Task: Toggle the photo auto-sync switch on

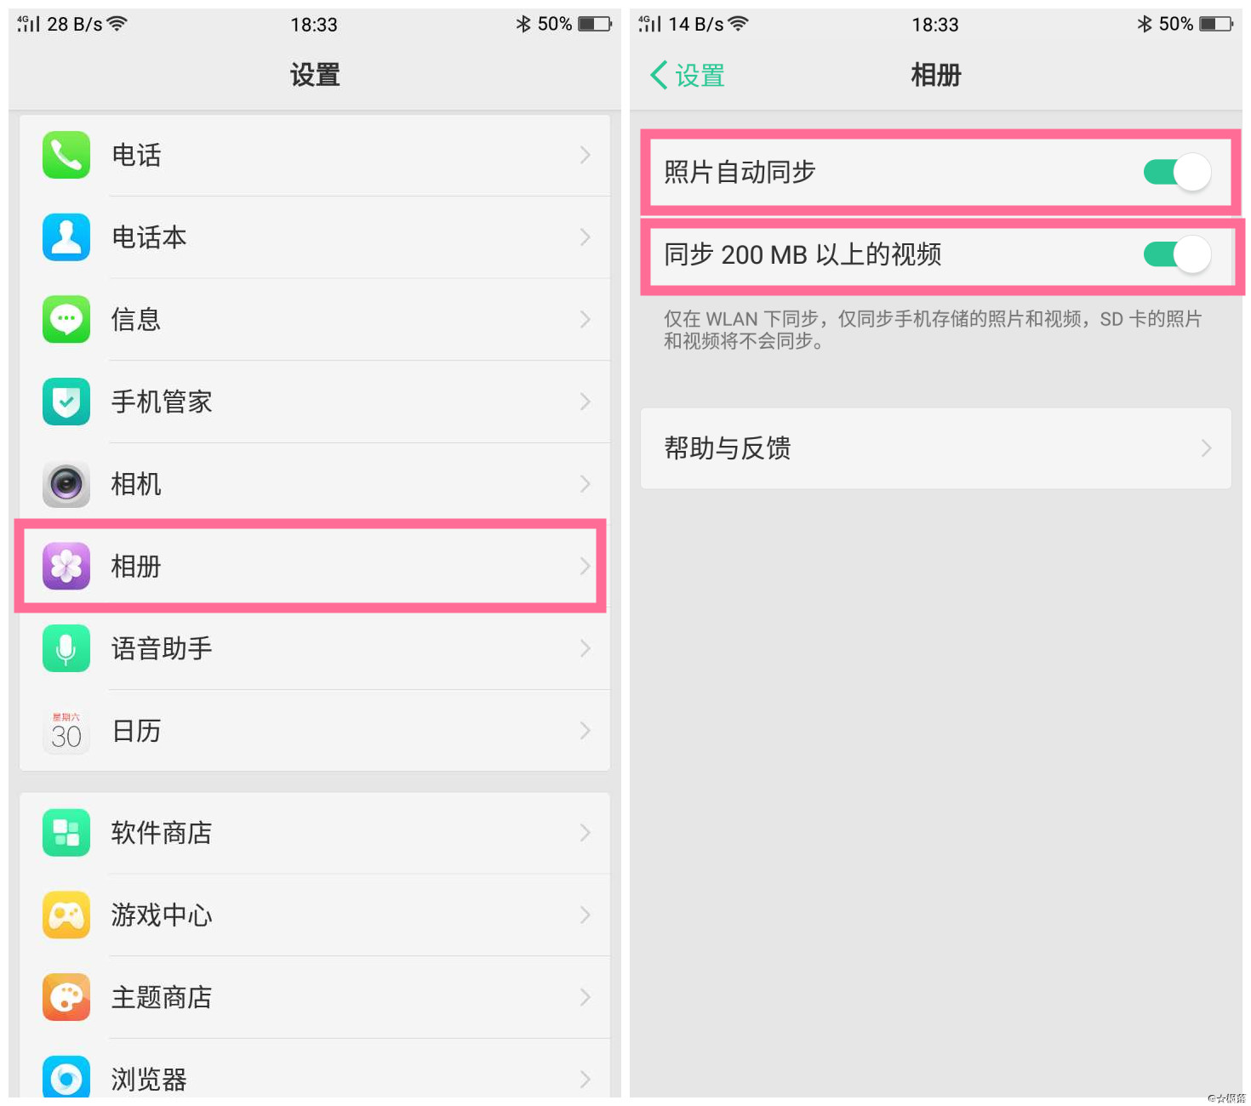Action: (1178, 172)
